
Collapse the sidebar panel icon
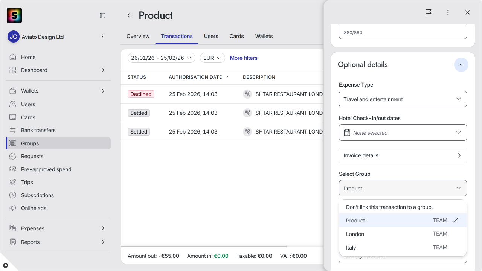pos(102,15)
